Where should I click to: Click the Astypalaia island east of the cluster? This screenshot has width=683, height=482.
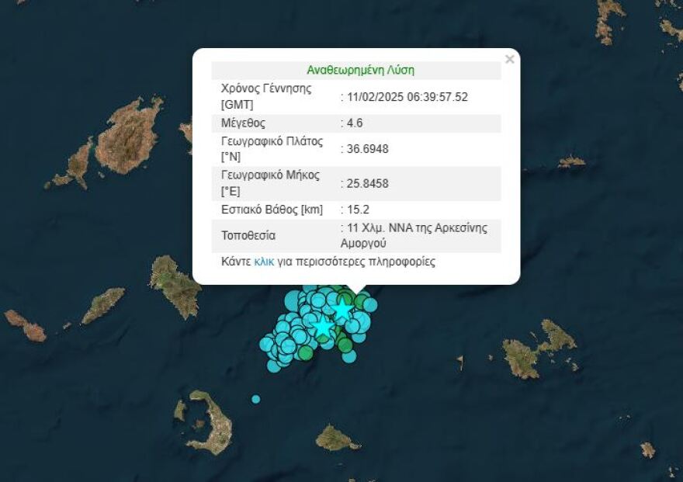[x=538, y=349]
